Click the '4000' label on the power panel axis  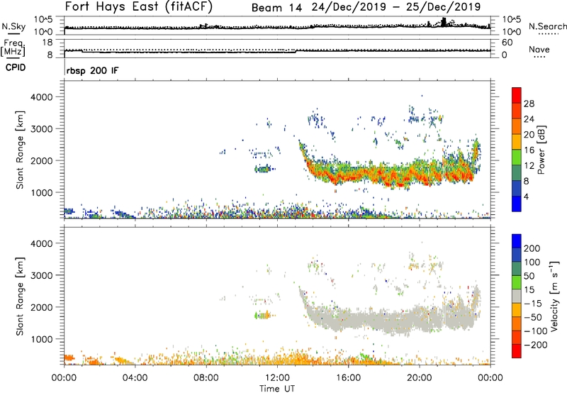click(41, 97)
